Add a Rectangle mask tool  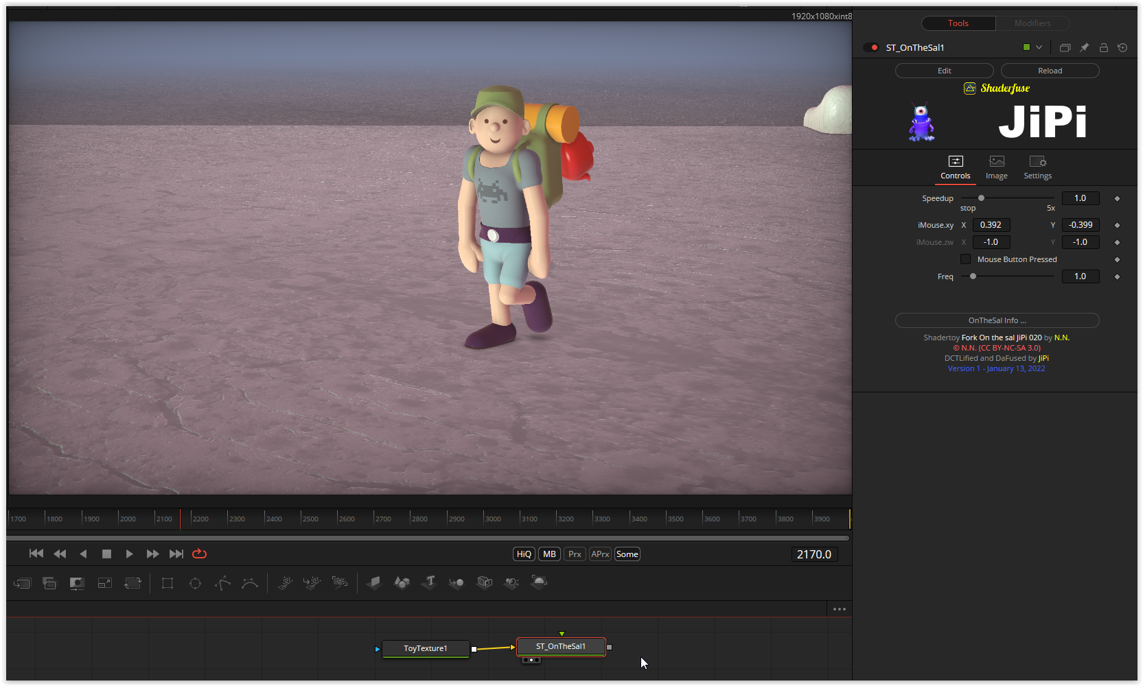168,583
